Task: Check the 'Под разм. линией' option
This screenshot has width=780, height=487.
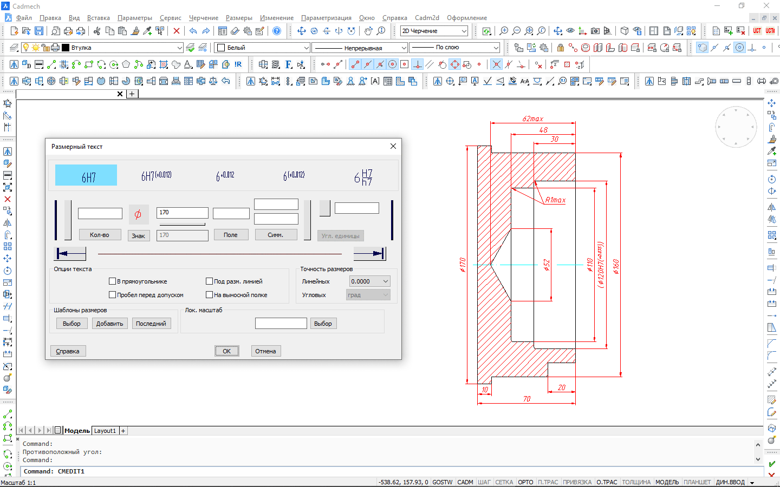Action: pyautogui.click(x=210, y=281)
